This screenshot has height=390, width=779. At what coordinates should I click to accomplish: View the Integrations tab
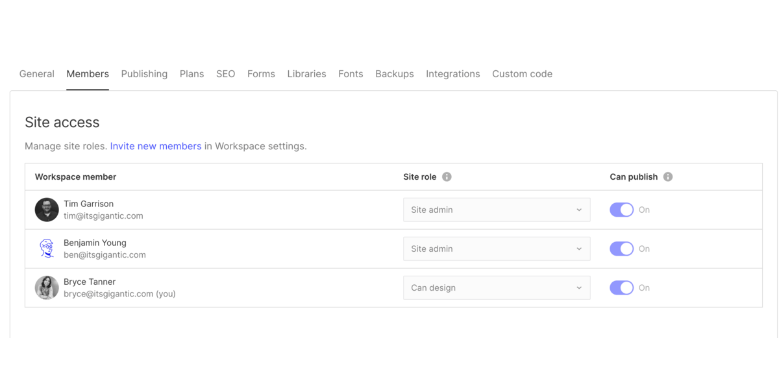pos(452,73)
